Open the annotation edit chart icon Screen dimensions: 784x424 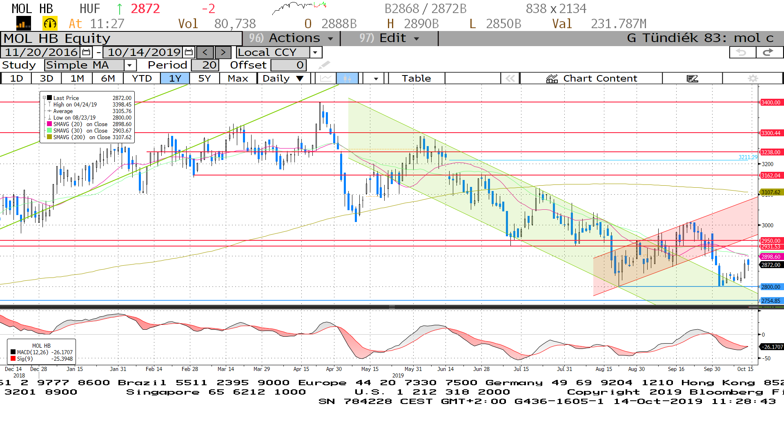point(692,78)
